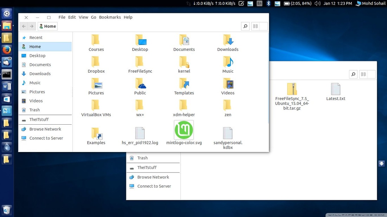The image size is (387, 217).
Task: Open the Bookmarks menu
Action: [110, 17]
